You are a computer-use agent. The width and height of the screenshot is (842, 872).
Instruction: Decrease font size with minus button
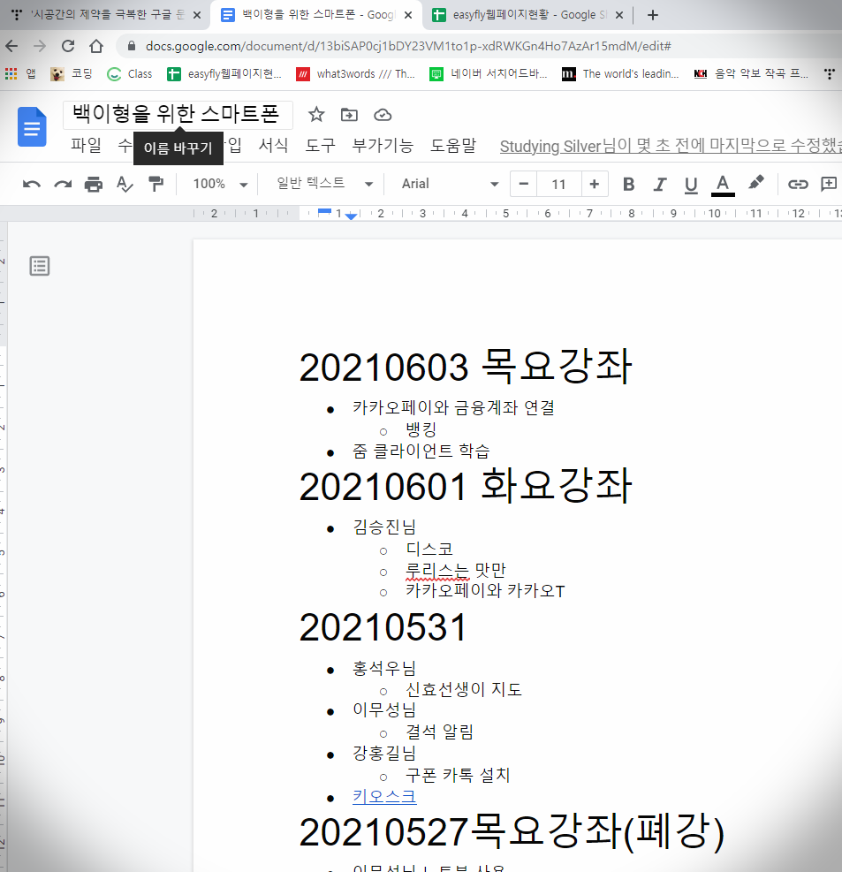click(523, 184)
